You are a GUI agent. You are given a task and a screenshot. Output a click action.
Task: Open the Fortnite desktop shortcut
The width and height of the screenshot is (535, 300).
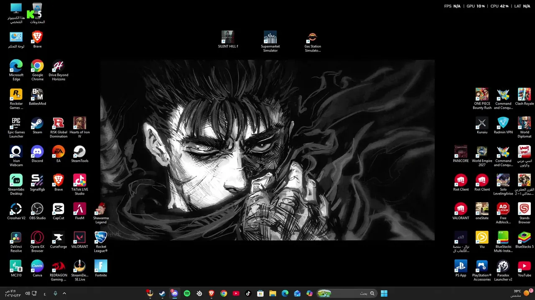[101, 268]
